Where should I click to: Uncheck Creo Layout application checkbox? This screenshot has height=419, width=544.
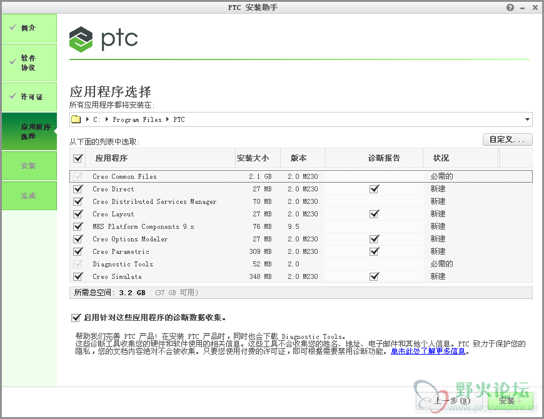tap(78, 214)
